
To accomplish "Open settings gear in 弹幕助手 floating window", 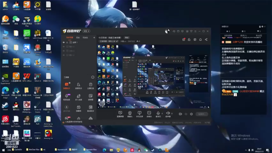I will [262, 27].
